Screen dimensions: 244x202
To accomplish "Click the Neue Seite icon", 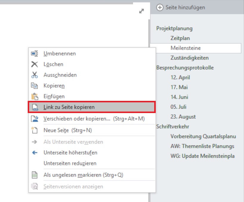I will 35,130.
